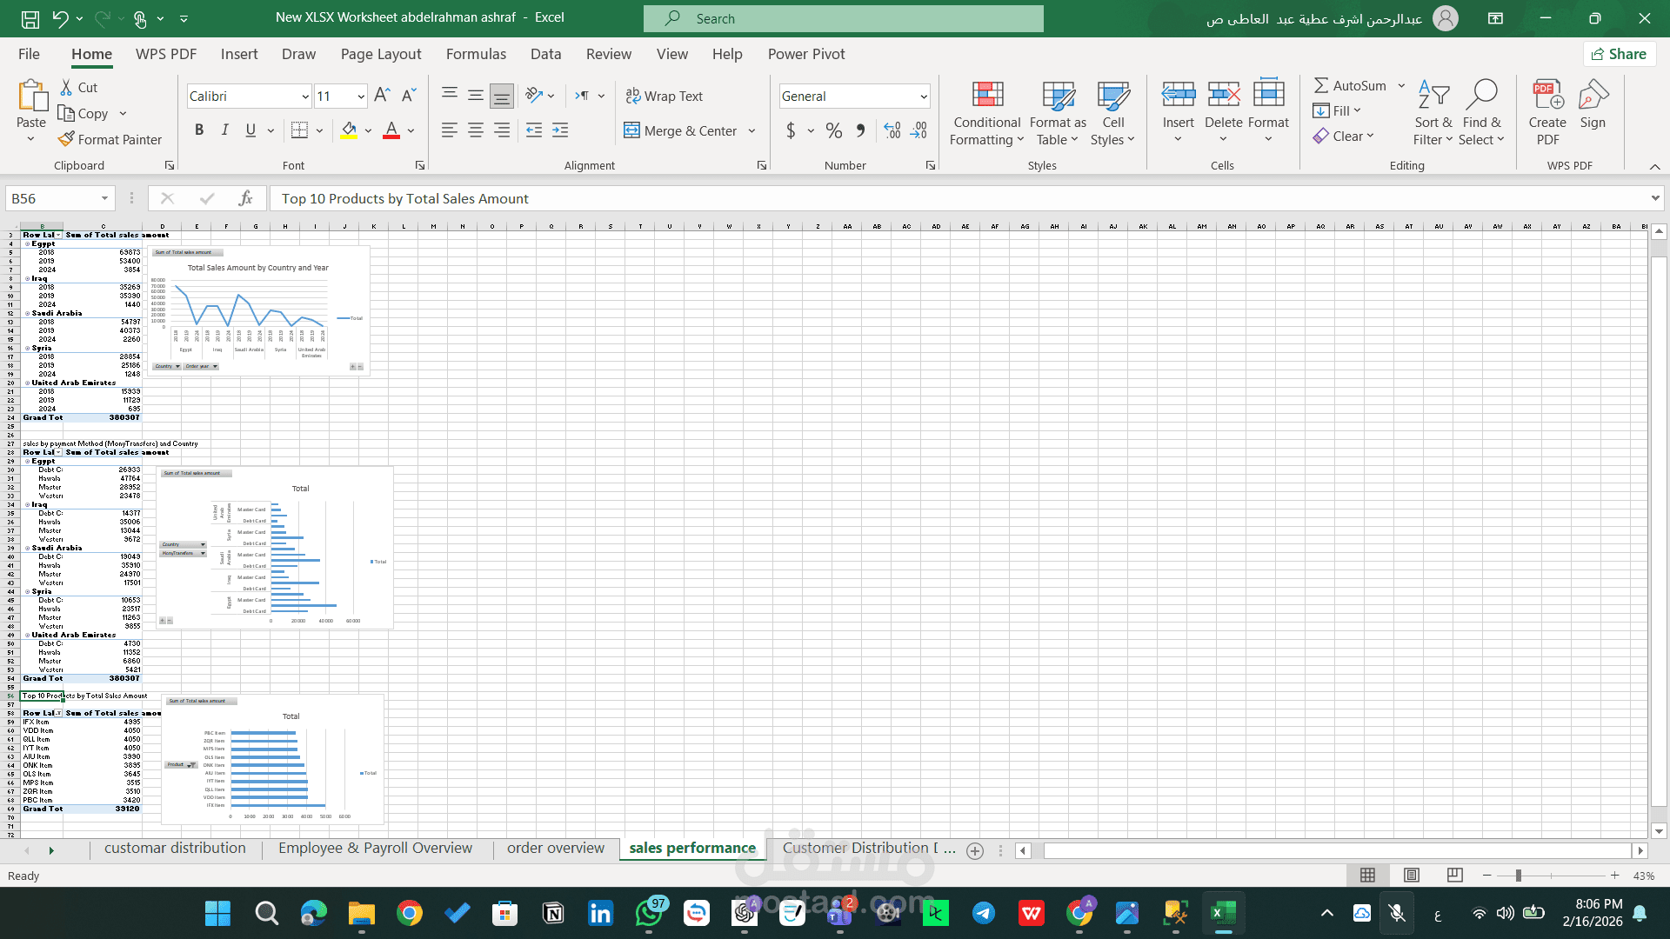1670x939 pixels.
Task: Click the Share button
Action: click(x=1619, y=54)
